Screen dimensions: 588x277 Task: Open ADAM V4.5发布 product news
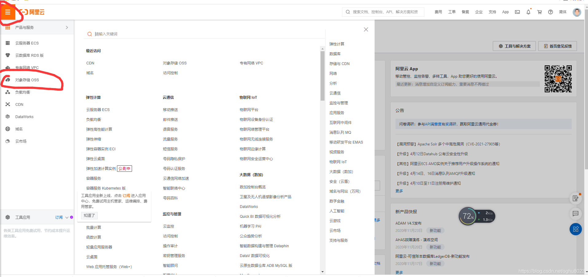coord(408,223)
